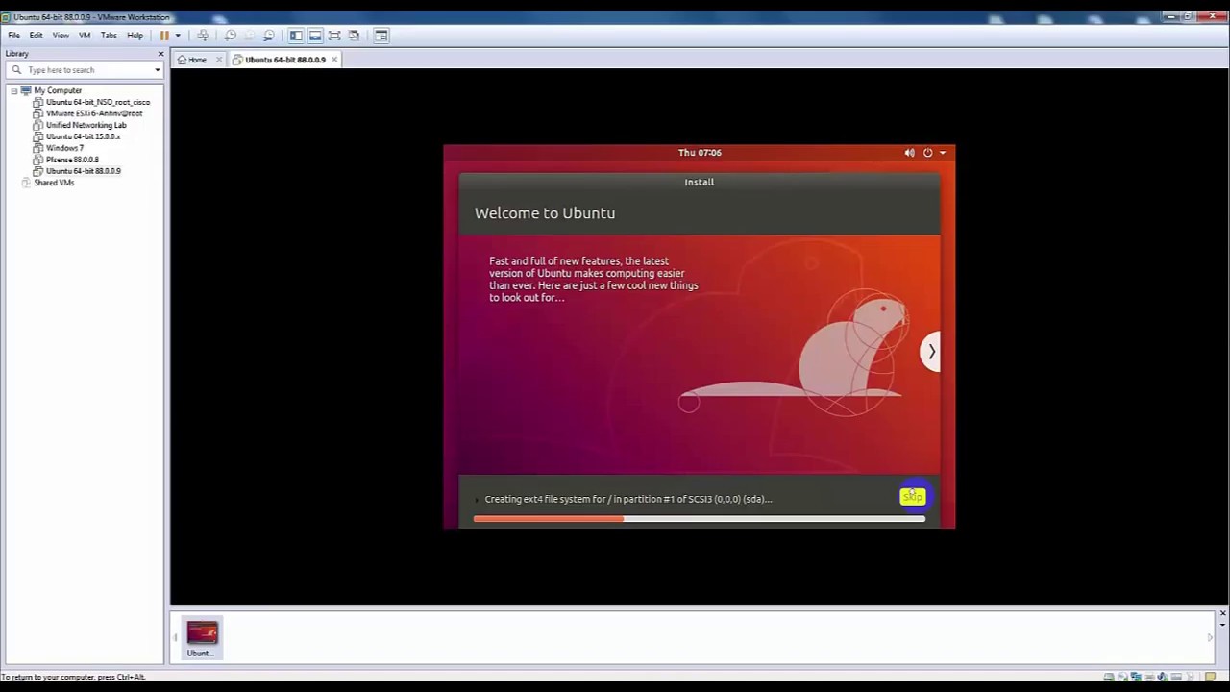The height and width of the screenshot is (692, 1230).
Task: Click the printer status icon
Action: click(x=1149, y=677)
